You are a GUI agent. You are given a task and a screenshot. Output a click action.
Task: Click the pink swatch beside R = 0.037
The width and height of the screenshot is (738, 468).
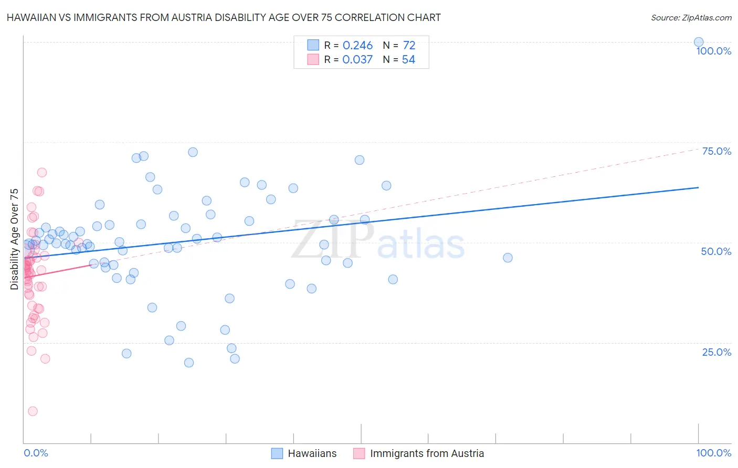pyautogui.click(x=313, y=59)
